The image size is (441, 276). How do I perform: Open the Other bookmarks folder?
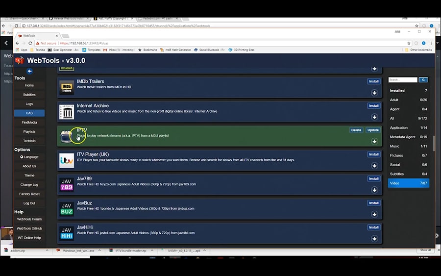point(418,50)
